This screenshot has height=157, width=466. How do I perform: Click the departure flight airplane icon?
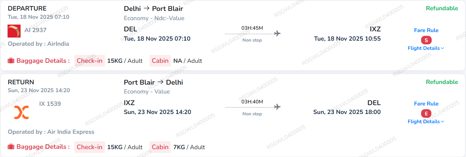(277, 33)
